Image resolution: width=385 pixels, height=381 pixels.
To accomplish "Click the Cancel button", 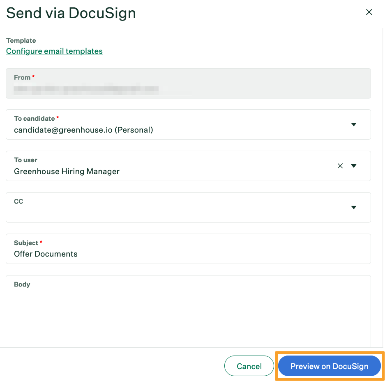I will [x=249, y=366].
